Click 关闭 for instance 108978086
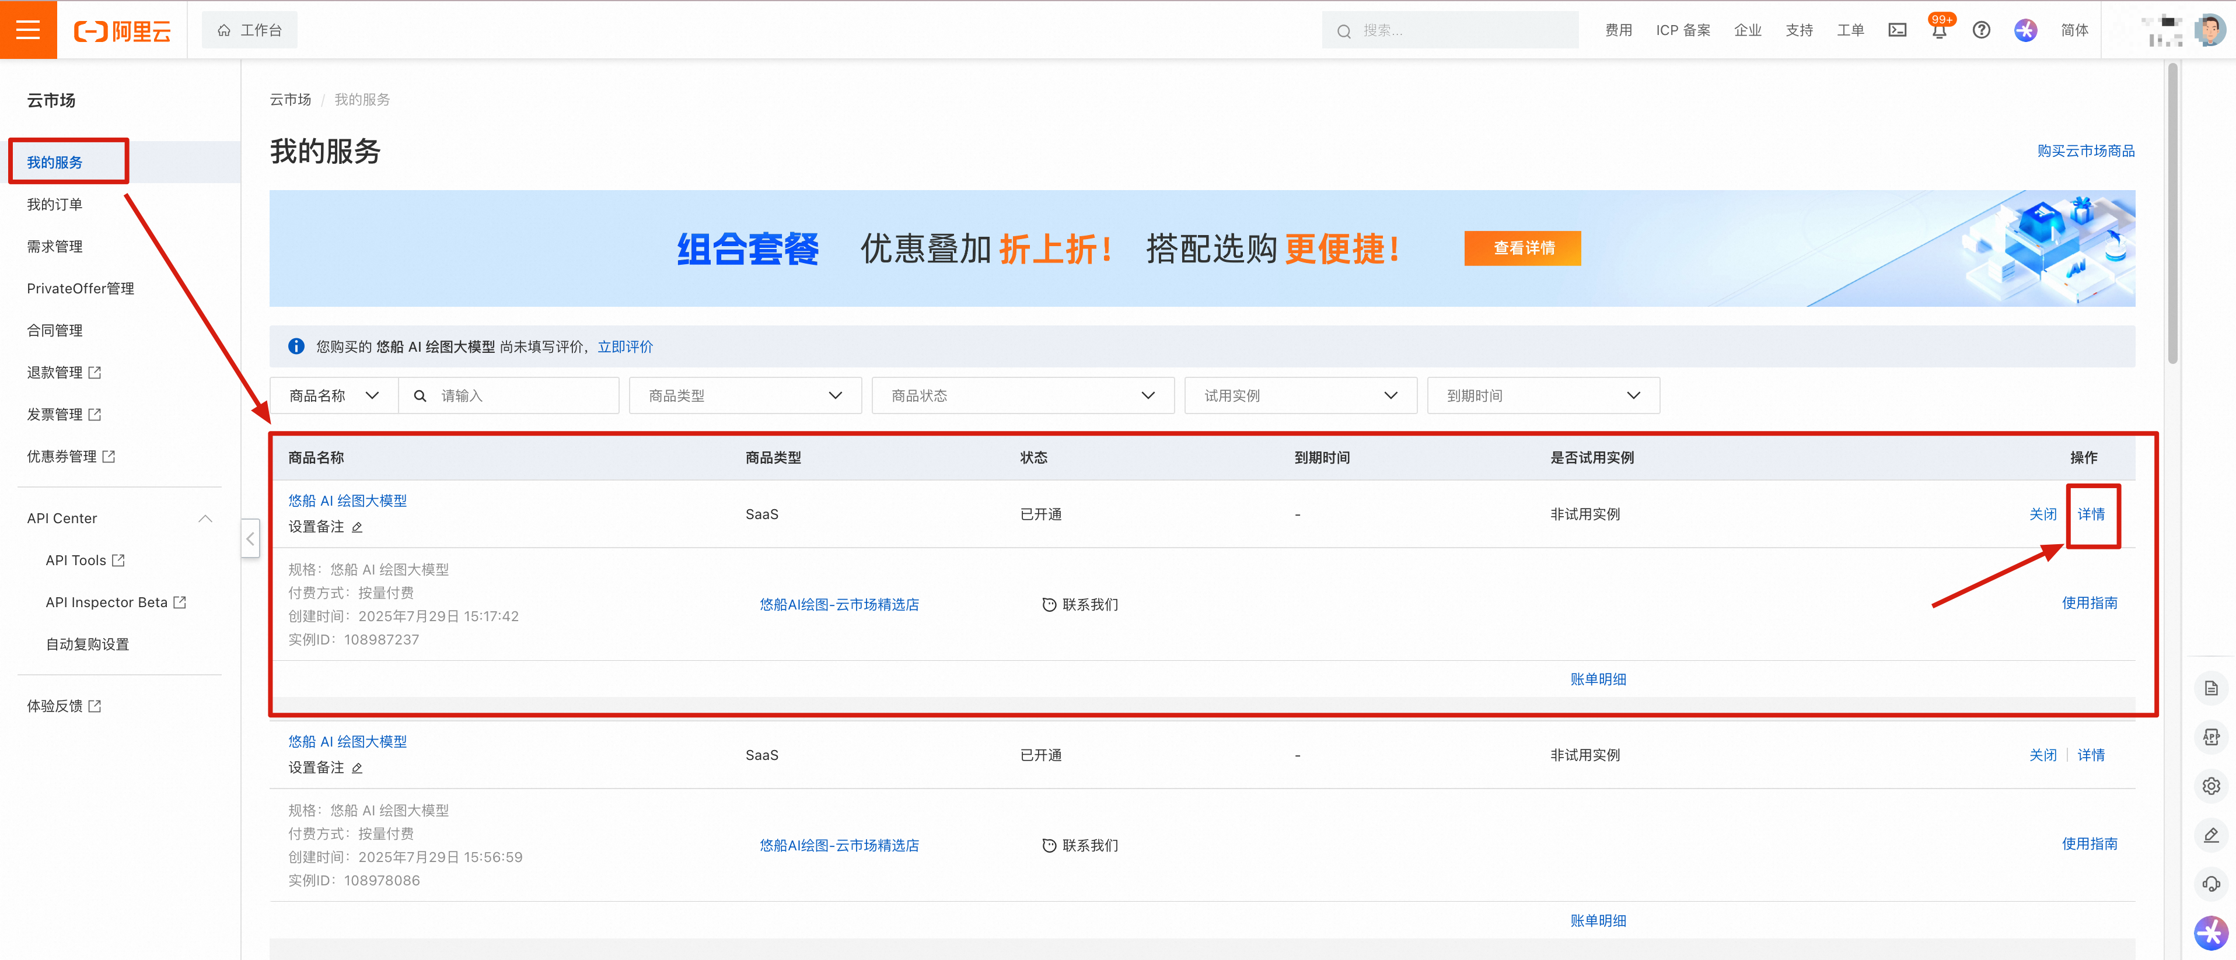Viewport: 2236px width, 960px height. 2042,755
